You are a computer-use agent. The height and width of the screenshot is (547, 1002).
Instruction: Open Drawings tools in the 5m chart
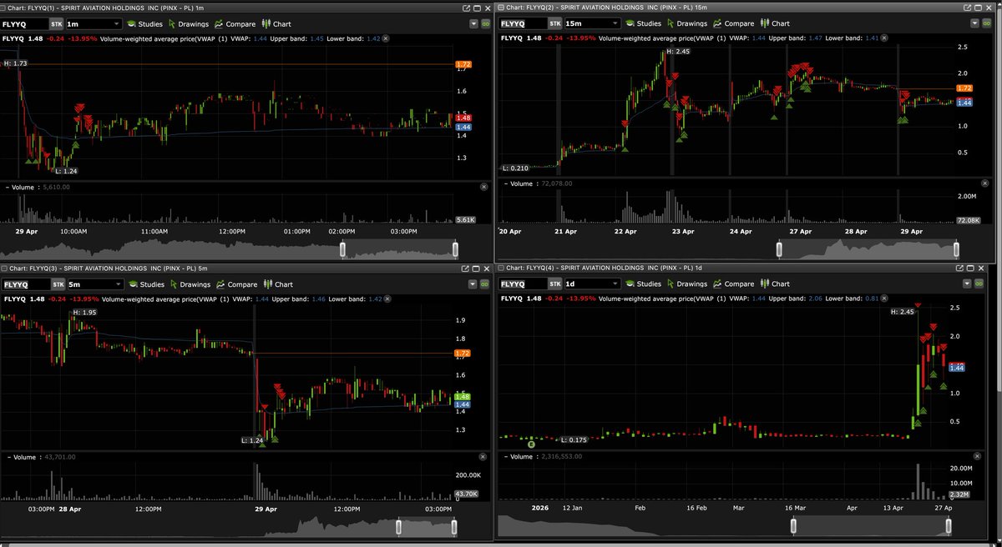(189, 284)
